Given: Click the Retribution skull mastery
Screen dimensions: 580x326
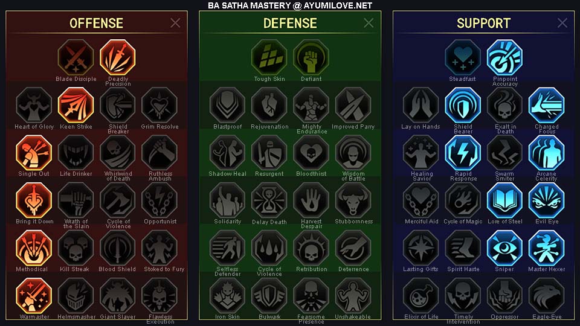Looking at the screenshot, I should [x=311, y=248].
